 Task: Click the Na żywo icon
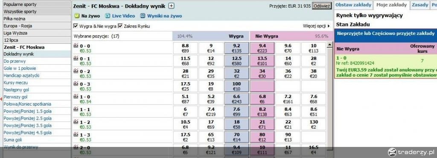[77, 16]
